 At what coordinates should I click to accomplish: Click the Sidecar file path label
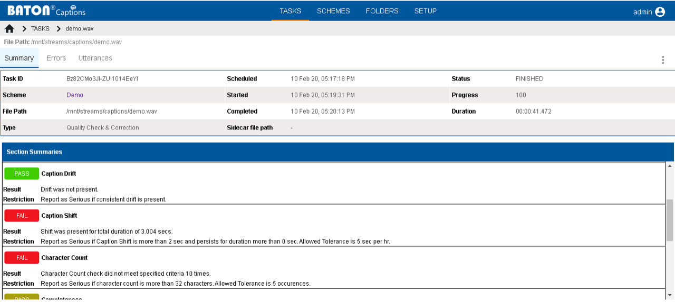coord(250,128)
